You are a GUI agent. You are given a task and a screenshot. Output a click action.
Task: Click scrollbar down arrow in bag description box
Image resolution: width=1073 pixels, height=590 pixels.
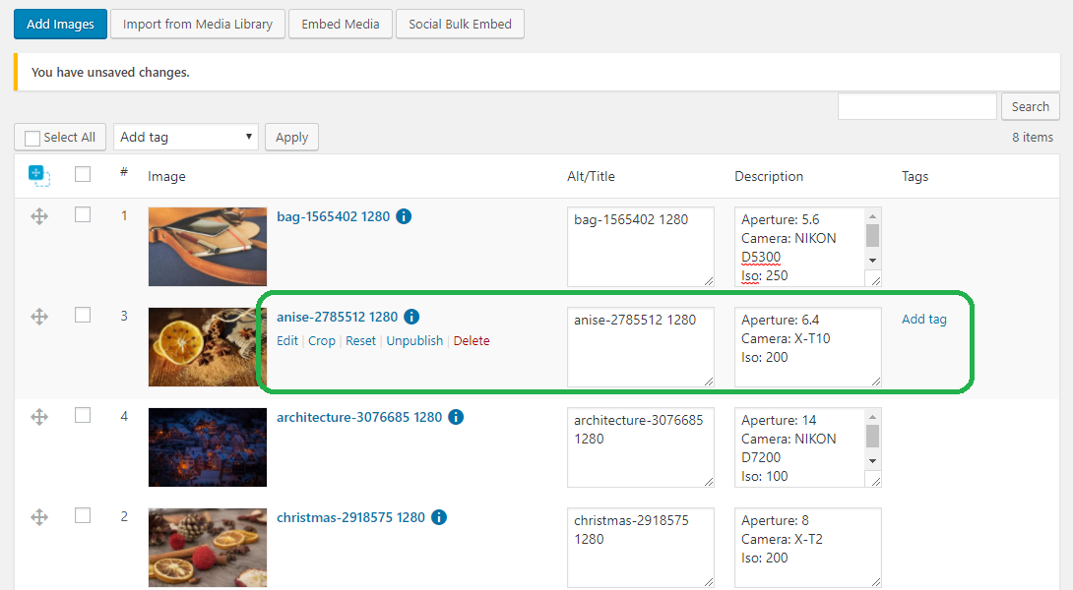[872, 261]
